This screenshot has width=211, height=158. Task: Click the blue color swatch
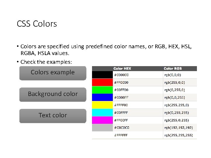102,97
